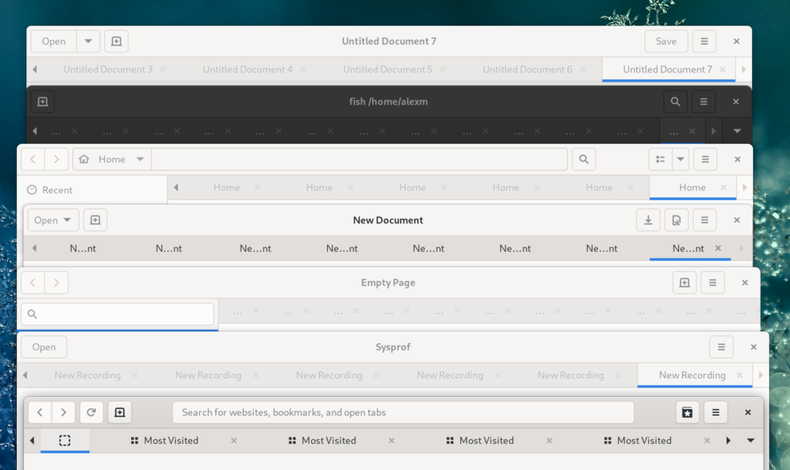Image resolution: width=790 pixels, height=470 pixels.
Task: Click the file manager path bar field
Action: pyautogui.click(x=360, y=159)
